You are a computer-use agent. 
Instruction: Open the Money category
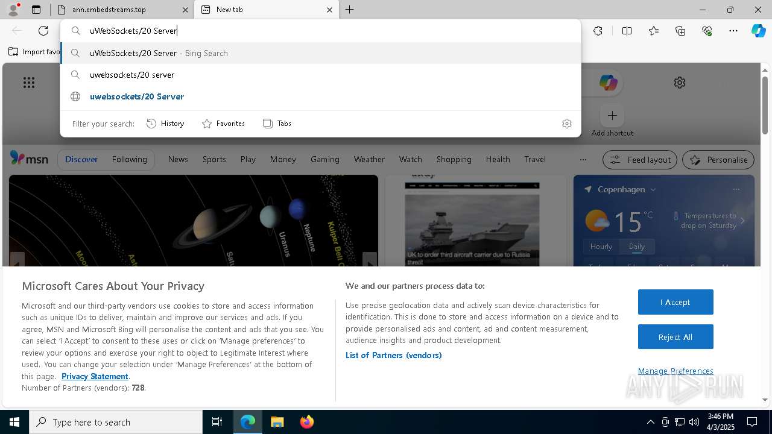[x=283, y=159]
